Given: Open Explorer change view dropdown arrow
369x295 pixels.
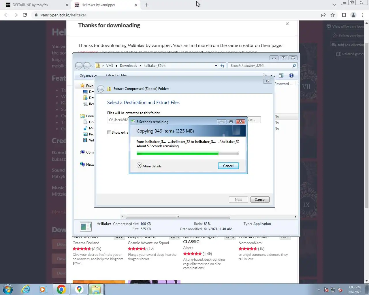Looking at the screenshot, I should (271, 75).
